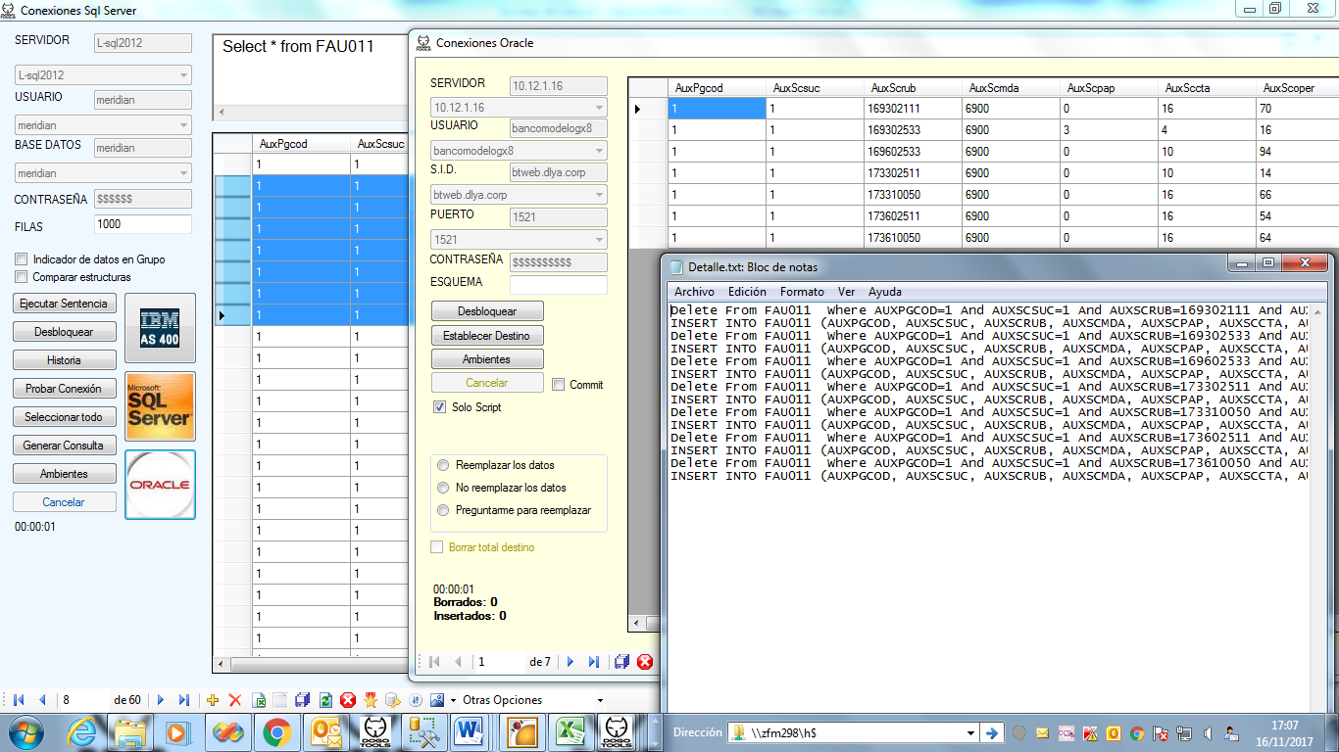Click last-record arrow in Oracle window navigator
Image resolution: width=1339 pixels, height=752 pixels.
point(594,662)
